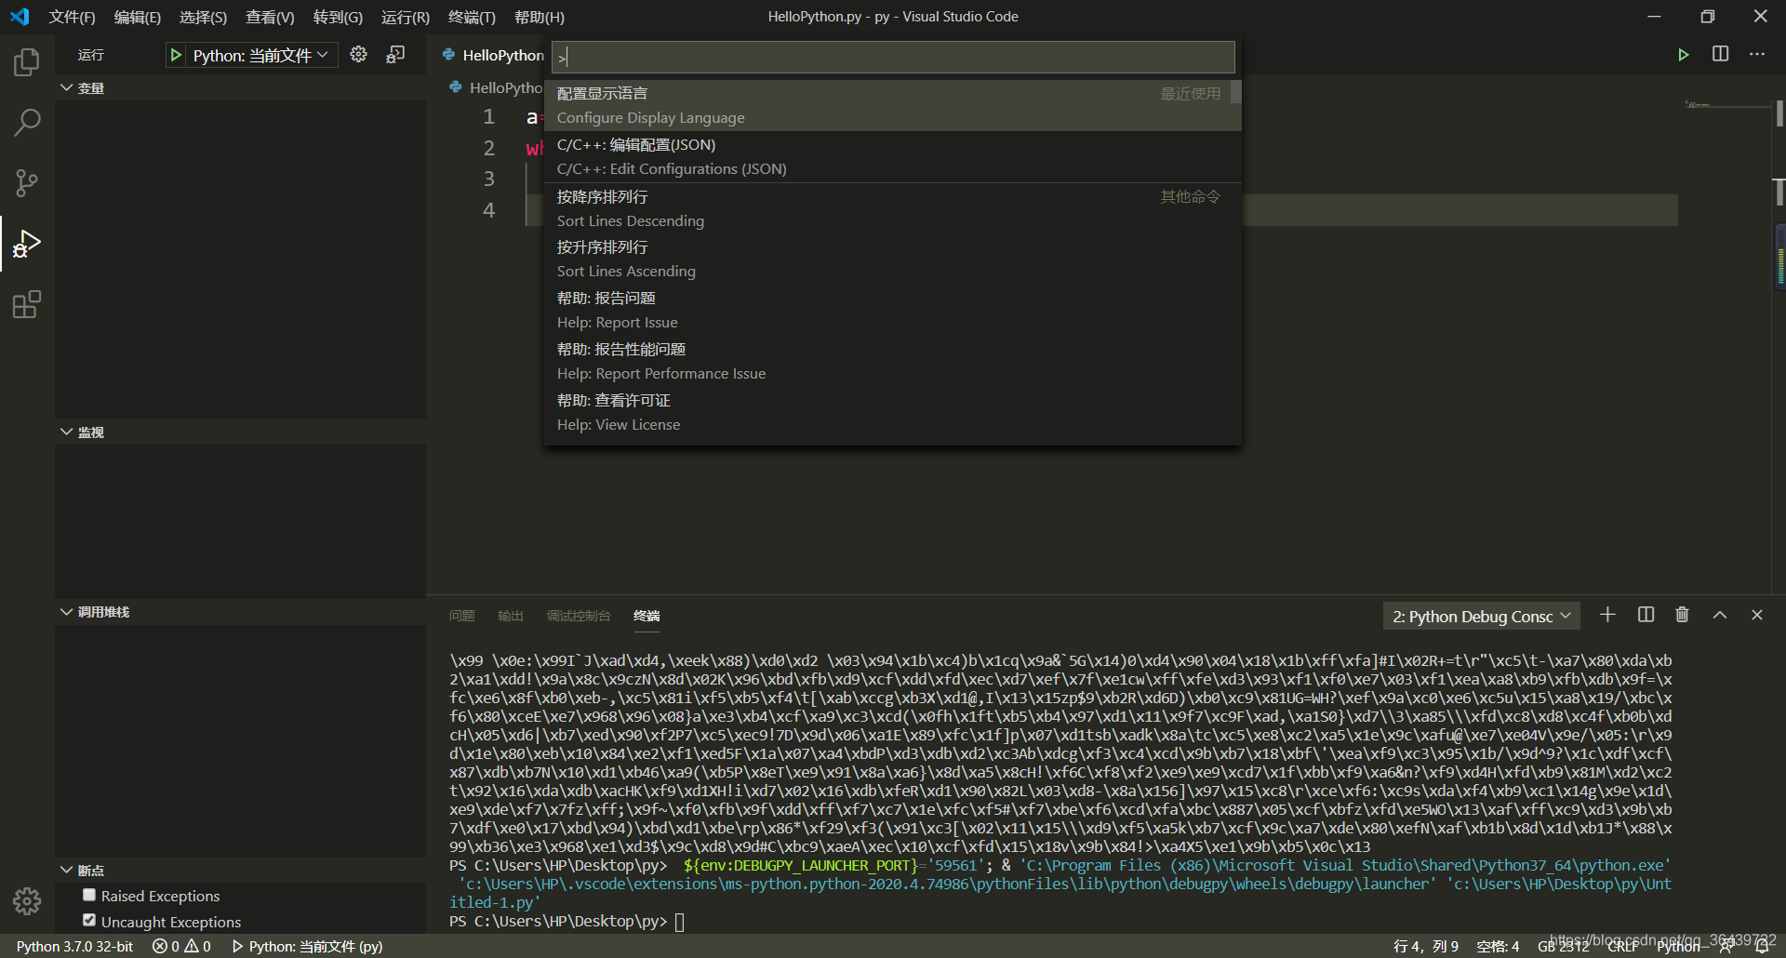The width and height of the screenshot is (1786, 958).
Task: Switch to the 问题 panel tab
Action: (461, 616)
